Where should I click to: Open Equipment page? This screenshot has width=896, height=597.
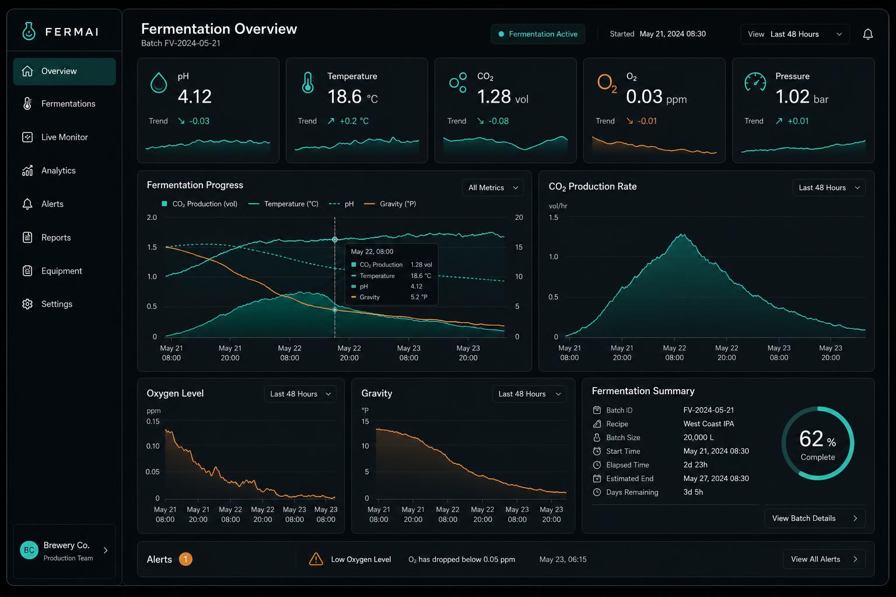[64, 271]
